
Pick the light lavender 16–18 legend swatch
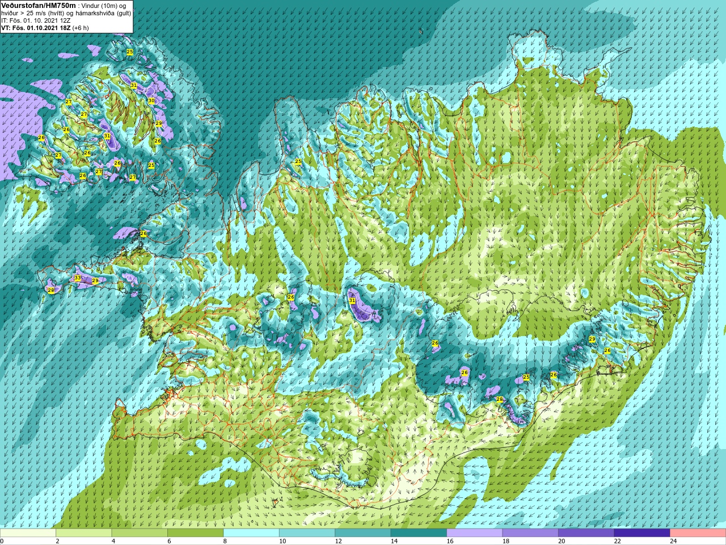(475, 533)
